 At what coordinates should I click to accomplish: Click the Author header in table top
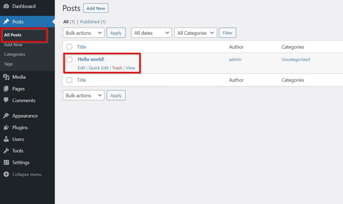(236, 47)
